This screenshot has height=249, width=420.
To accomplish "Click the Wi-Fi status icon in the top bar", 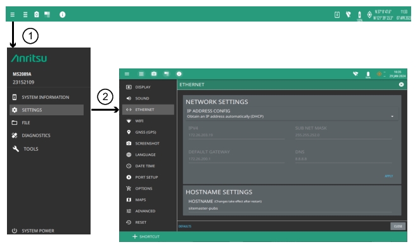I will coord(348,15).
